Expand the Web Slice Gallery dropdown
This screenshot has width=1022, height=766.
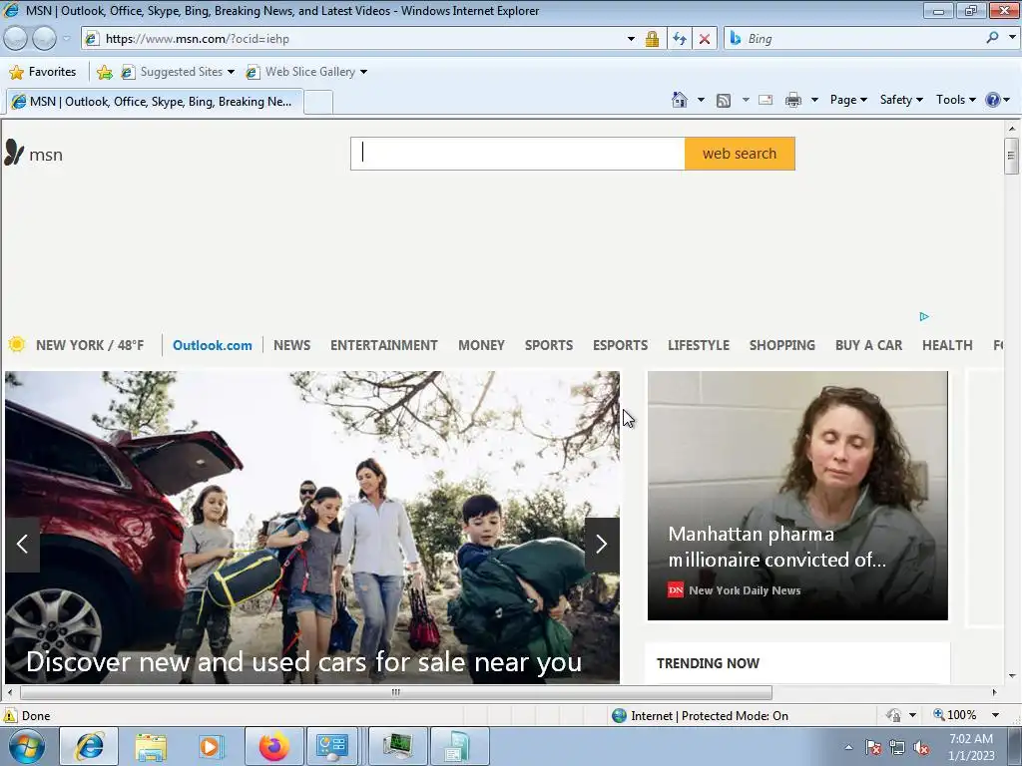(363, 72)
